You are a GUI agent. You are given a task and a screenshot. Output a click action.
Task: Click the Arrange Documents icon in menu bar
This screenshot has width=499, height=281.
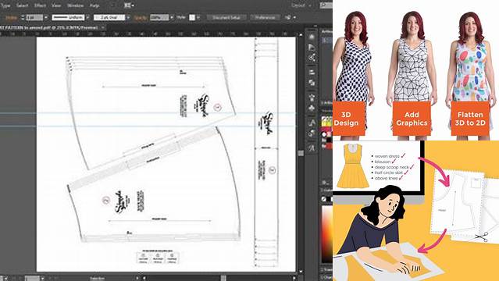127,5
